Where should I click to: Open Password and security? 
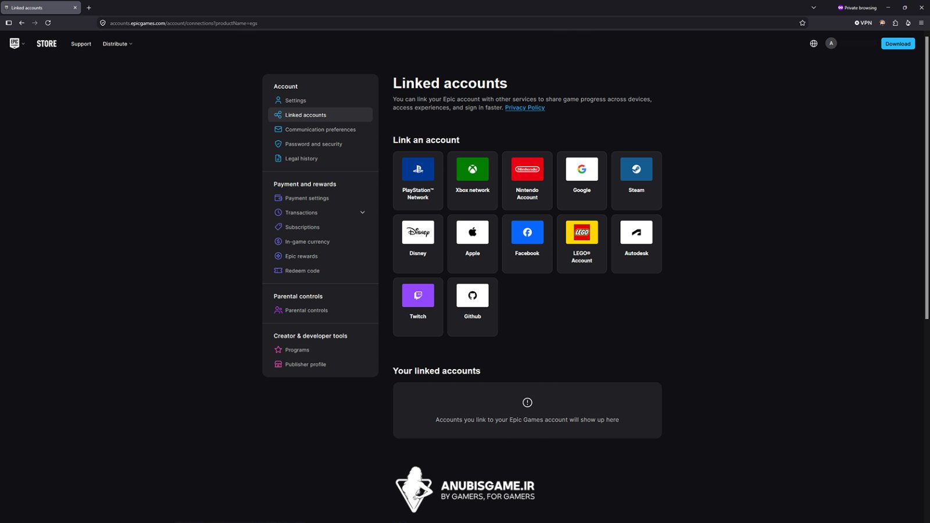[320, 144]
